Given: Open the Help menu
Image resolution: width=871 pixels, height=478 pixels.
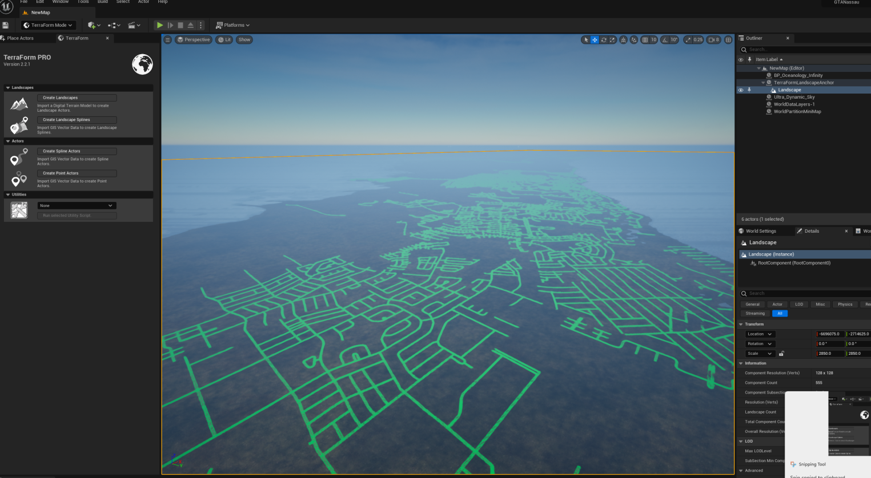Looking at the screenshot, I should click(x=163, y=2).
